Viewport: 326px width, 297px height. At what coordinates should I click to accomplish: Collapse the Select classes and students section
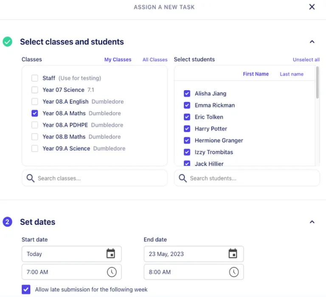point(312,42)
